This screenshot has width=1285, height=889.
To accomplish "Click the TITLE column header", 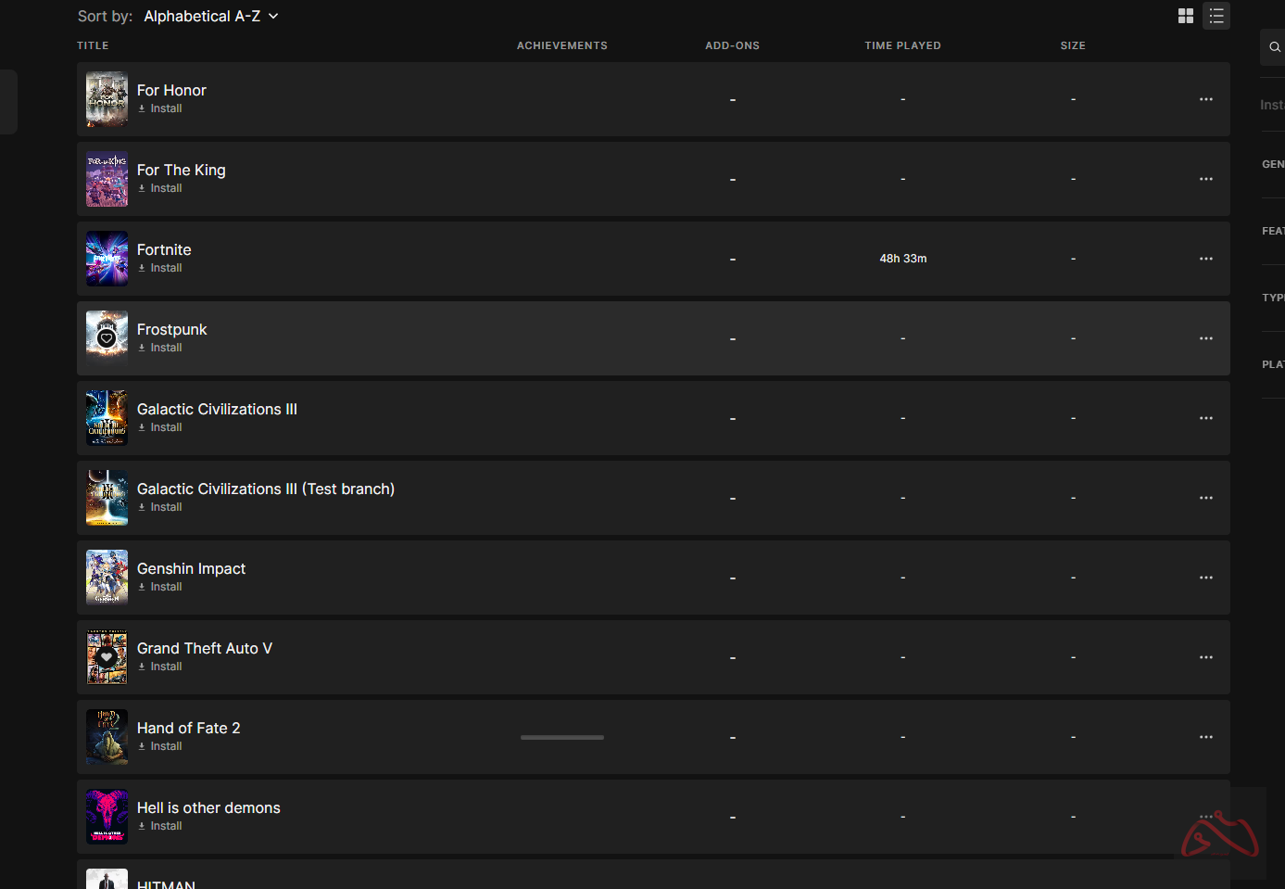I will pos(93,45).
